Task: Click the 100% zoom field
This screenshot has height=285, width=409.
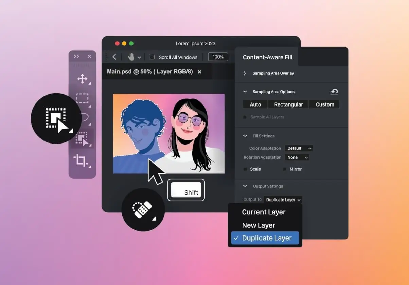Action: (218, 57)
